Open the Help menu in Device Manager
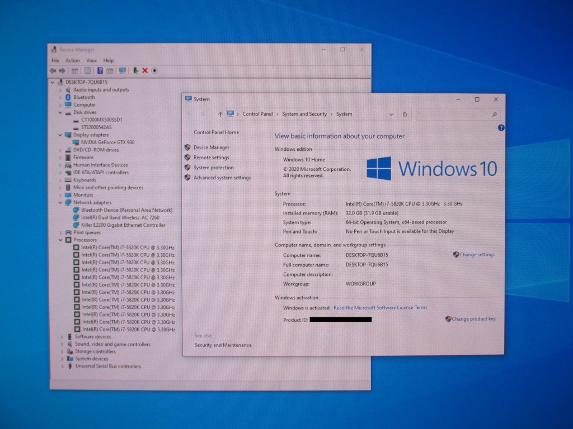This screenshot has height=429, width=573. coord(108,60)
